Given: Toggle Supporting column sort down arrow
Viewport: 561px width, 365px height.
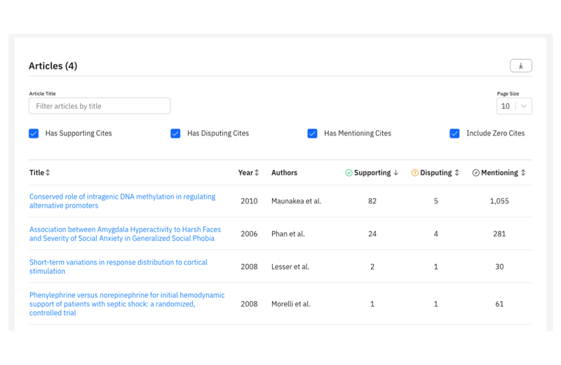Looking at the screenshot, I should click(396, 173).
